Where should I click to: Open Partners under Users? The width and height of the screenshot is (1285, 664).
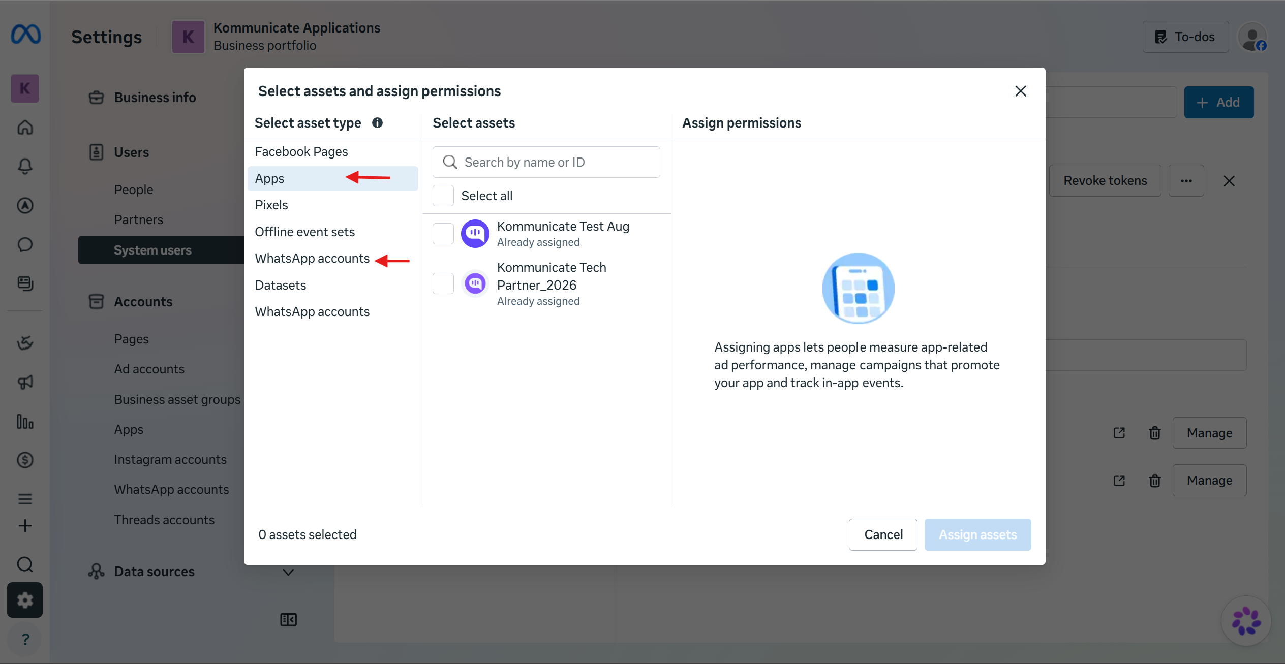(x=138, y=219)
